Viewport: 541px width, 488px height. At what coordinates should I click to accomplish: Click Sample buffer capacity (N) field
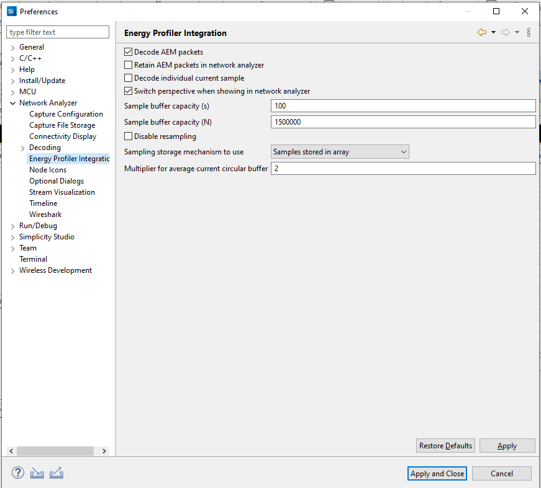coord(403,122)
